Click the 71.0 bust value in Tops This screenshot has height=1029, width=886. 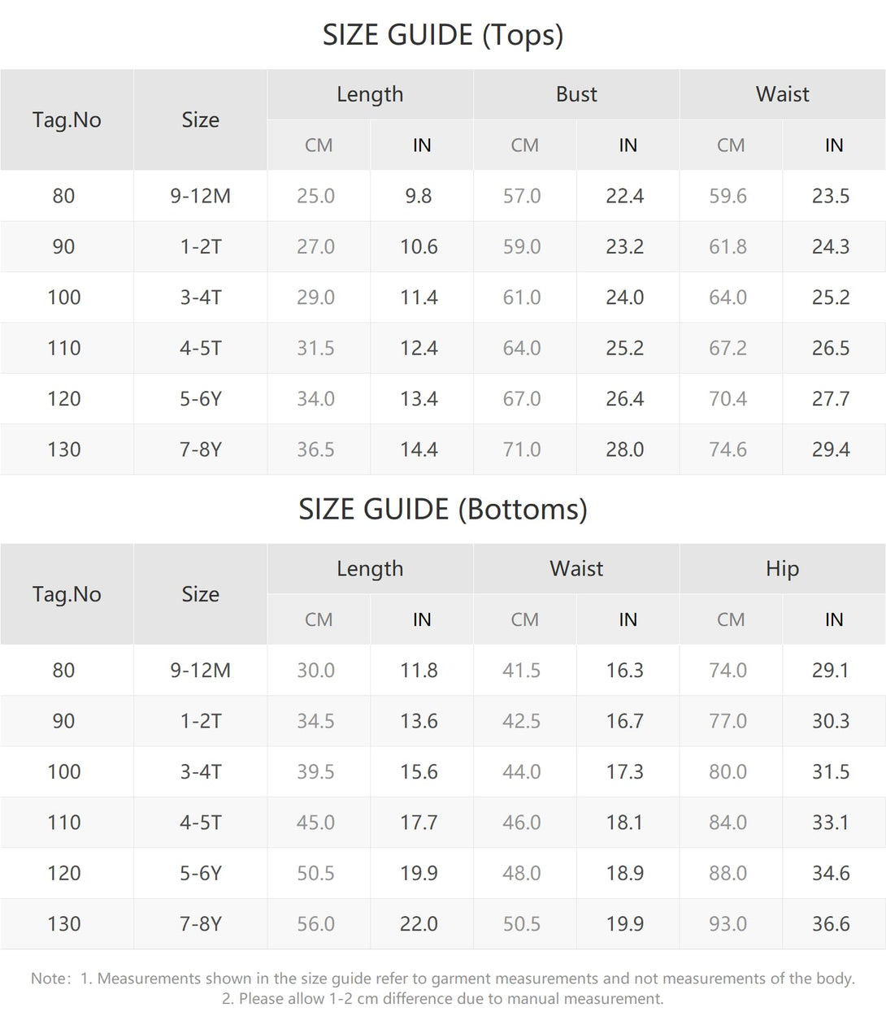522,449
